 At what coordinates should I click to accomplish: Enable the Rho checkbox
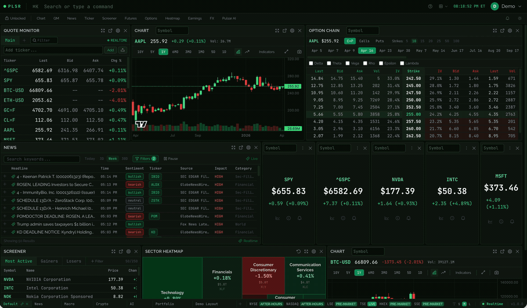(365, 63)
